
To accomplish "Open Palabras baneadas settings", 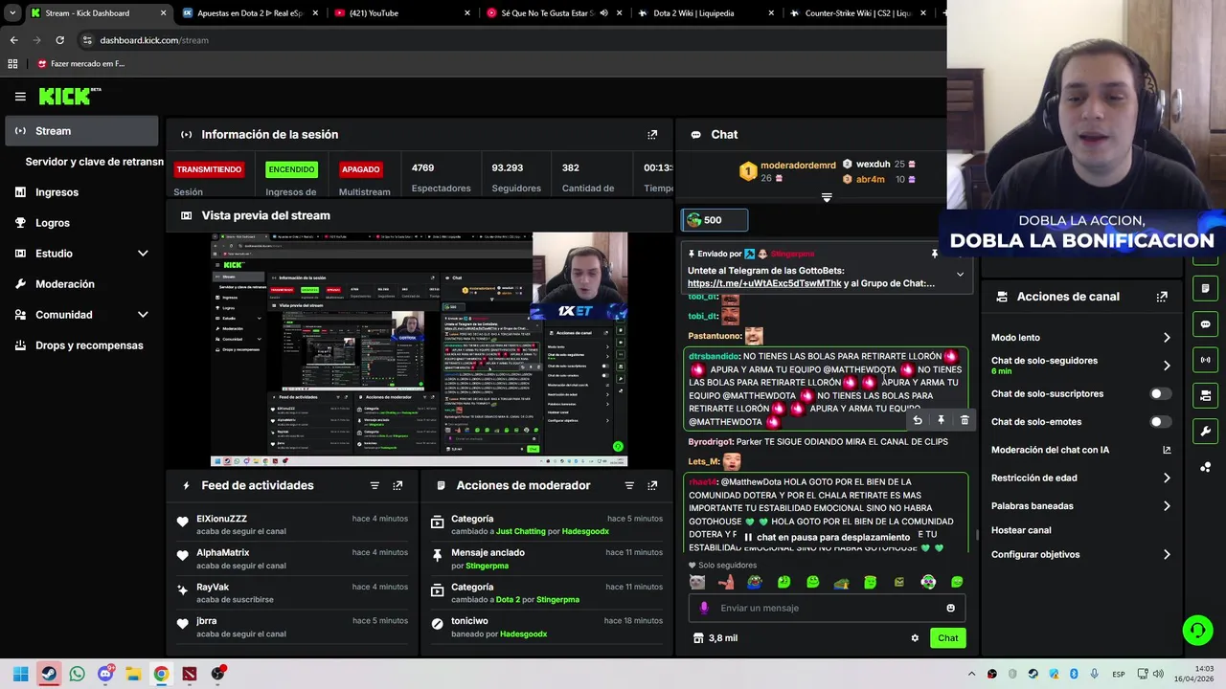I will pyautogui.click(x=1080, y=506).
